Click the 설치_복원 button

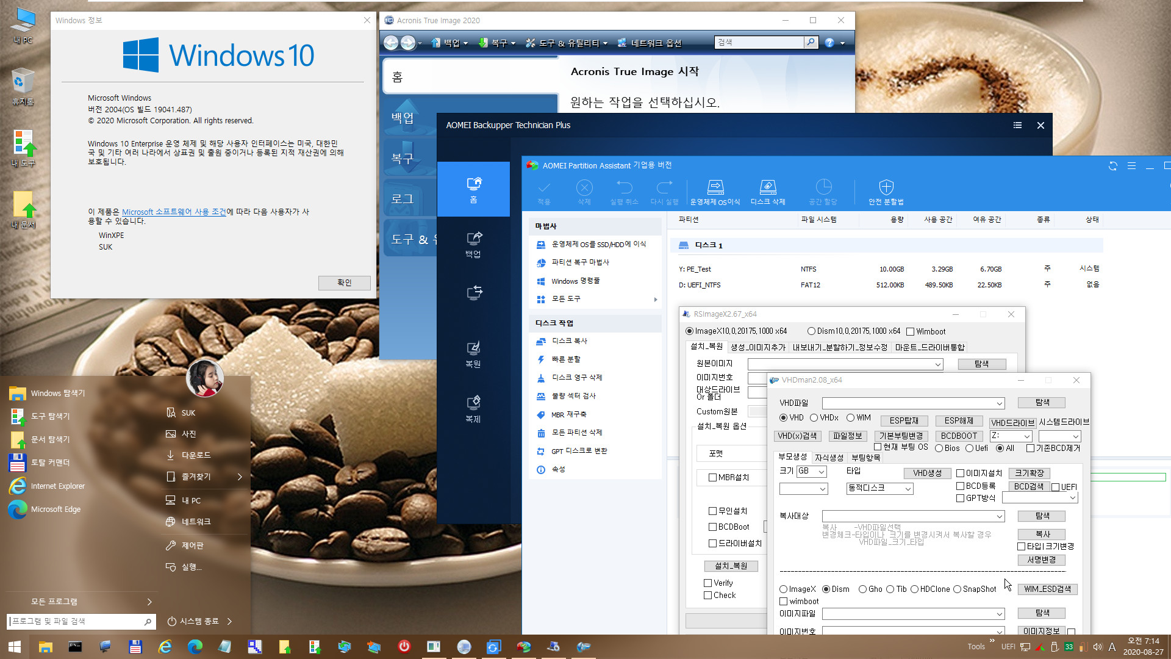pos(731,566)
